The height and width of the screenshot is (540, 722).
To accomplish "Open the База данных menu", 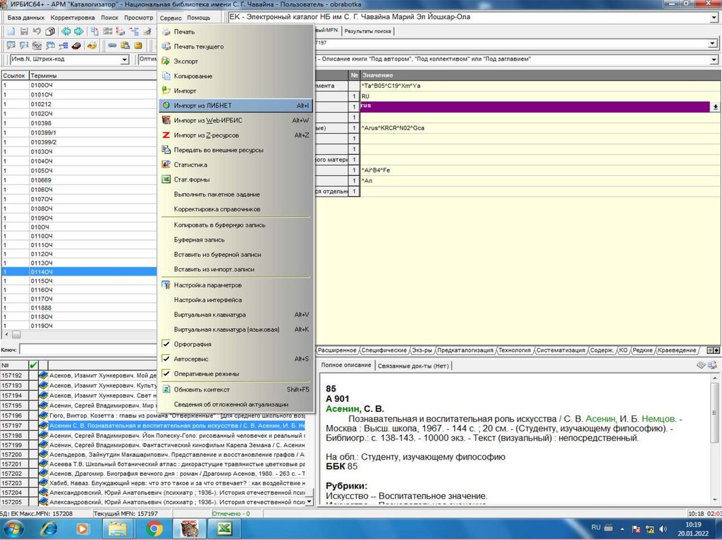I will tap(26, 18).
